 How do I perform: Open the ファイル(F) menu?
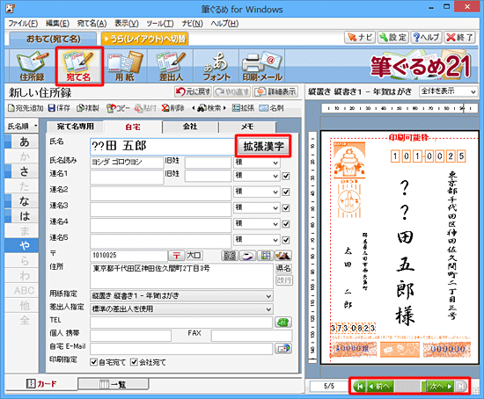(x=23, y=24)
